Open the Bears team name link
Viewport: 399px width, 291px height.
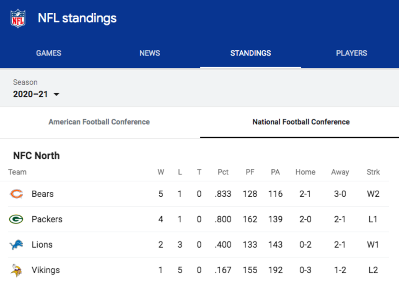tap(43, 194)
